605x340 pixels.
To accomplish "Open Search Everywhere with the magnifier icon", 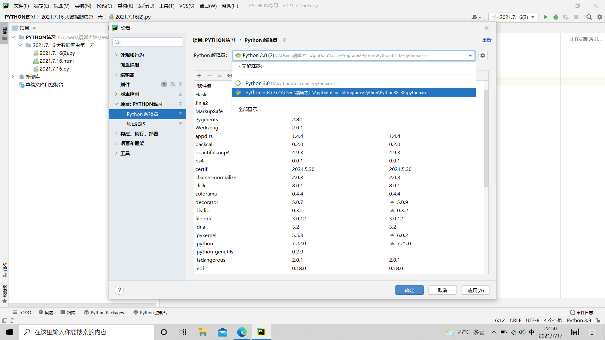I will 589,17.
